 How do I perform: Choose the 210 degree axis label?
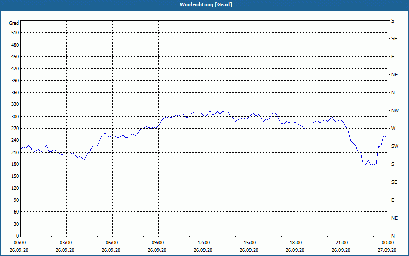click(15, 152)
